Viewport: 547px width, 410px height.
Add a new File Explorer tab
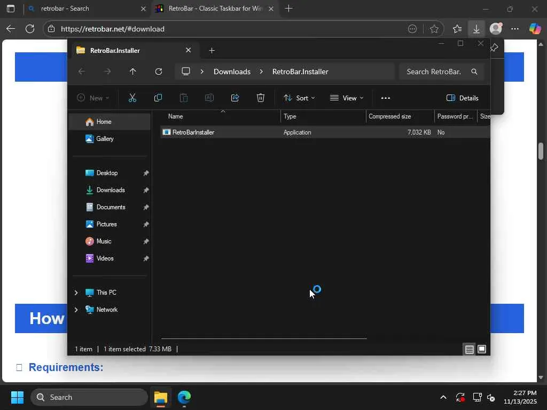(212, 51)
